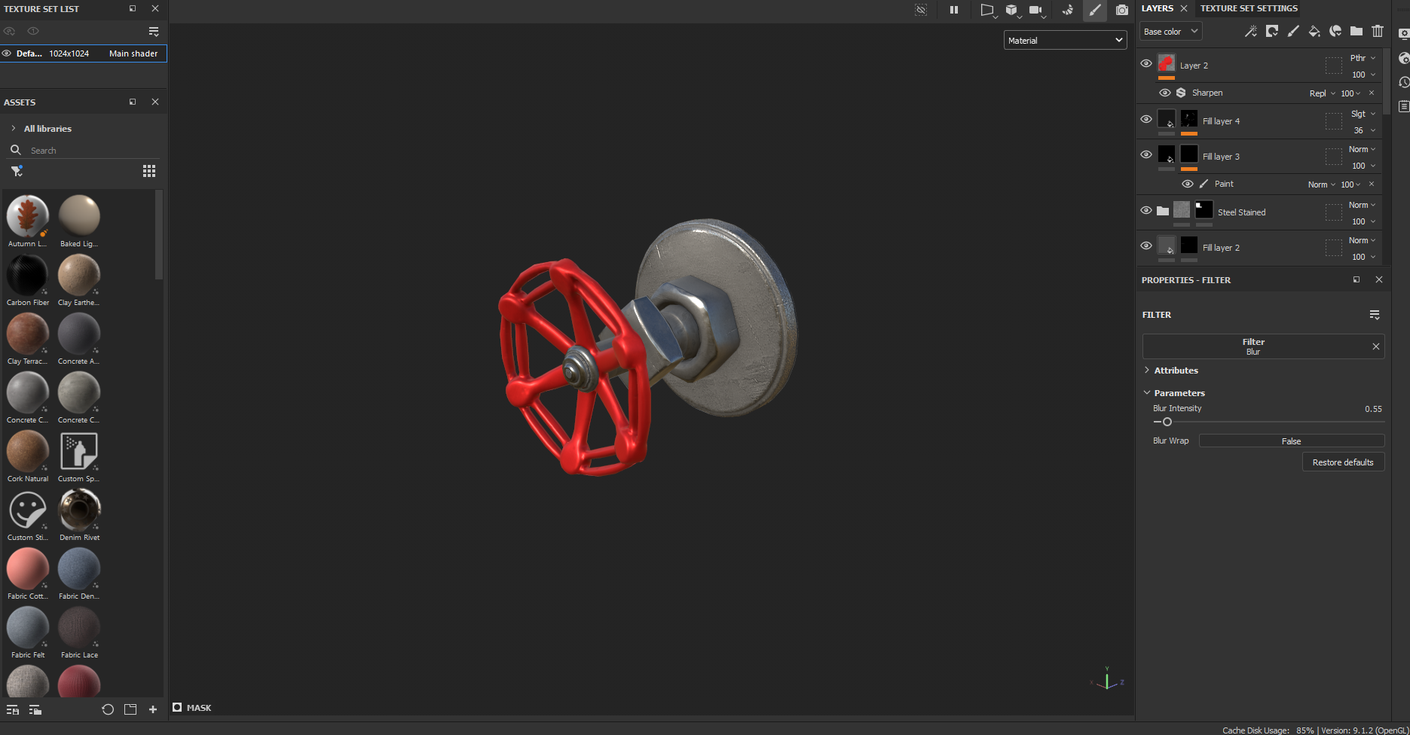The width and height of the screenshot is (1410, 735).
Task: Expand the All libraries tree
Action: tap(14, 129)
